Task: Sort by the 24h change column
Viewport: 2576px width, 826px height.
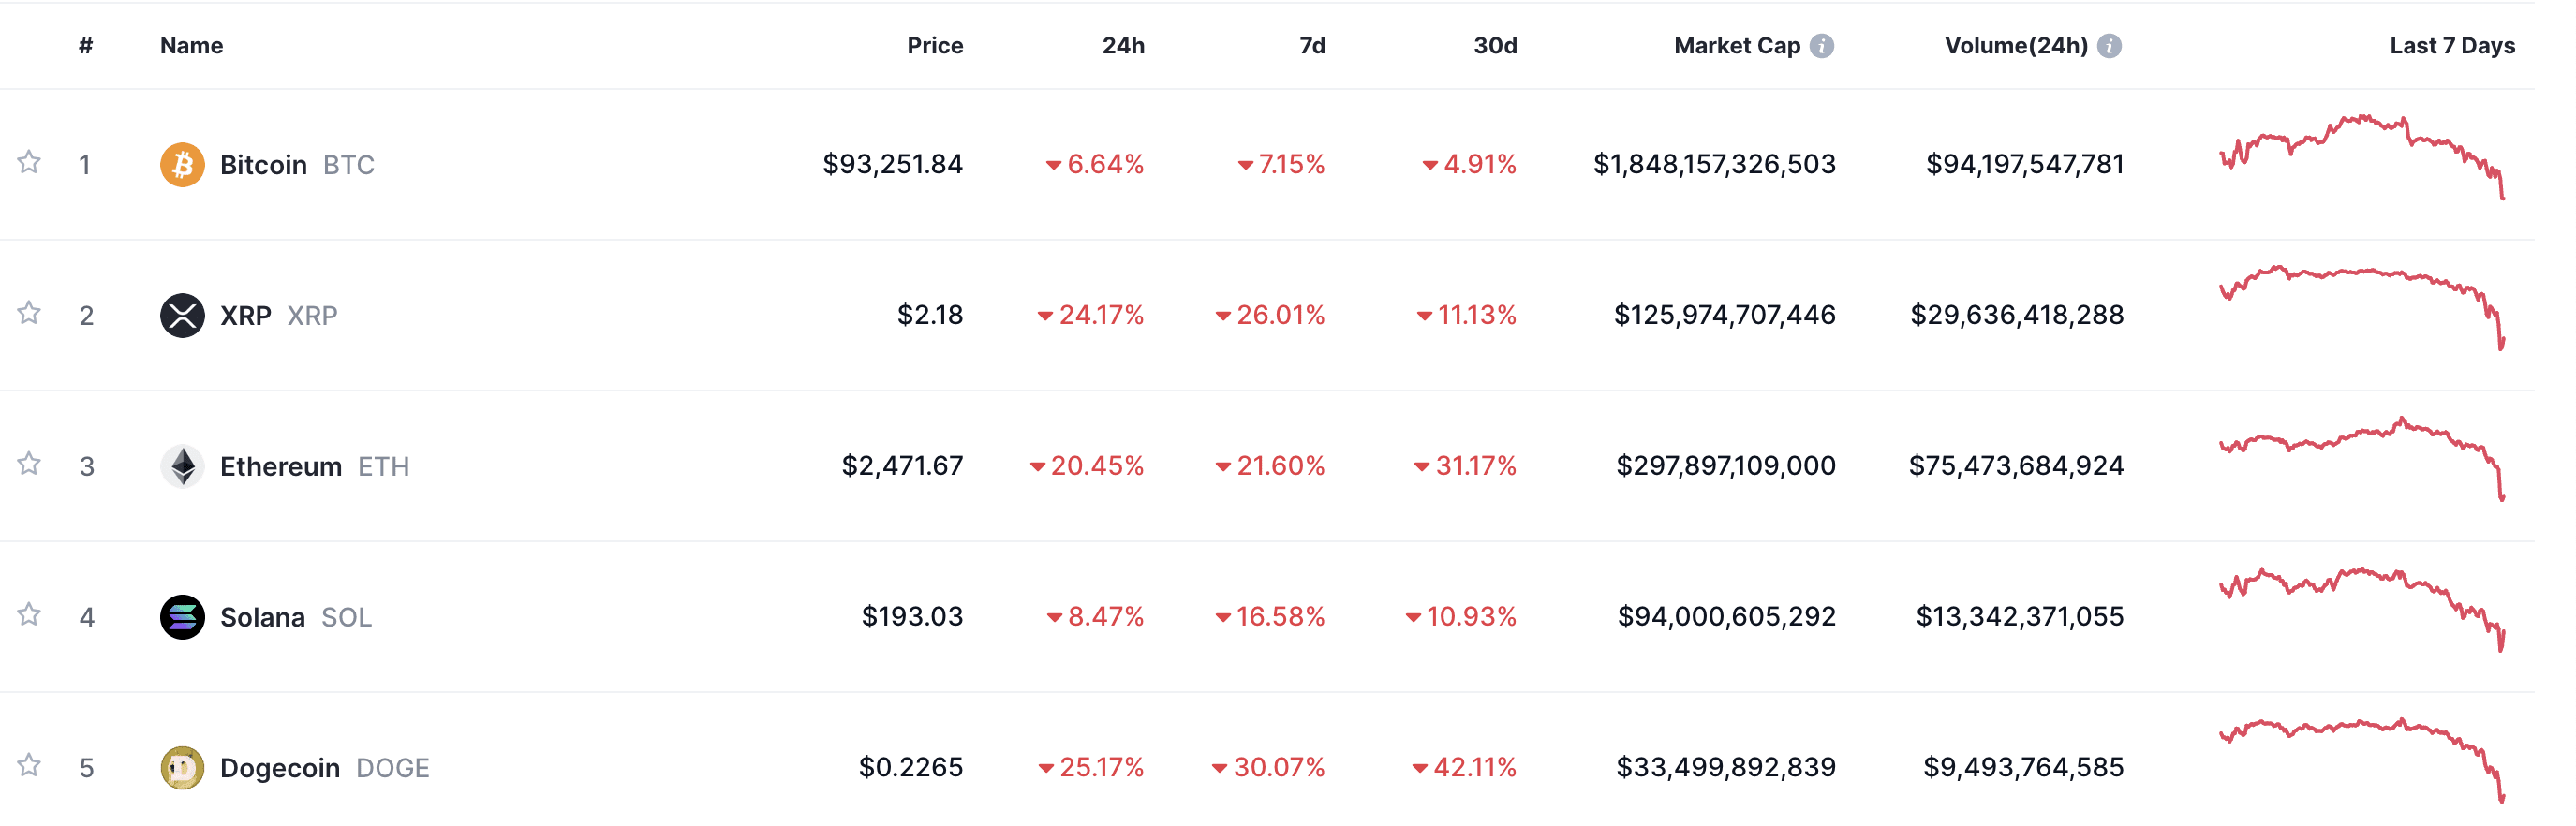Action: (1122, 46)
